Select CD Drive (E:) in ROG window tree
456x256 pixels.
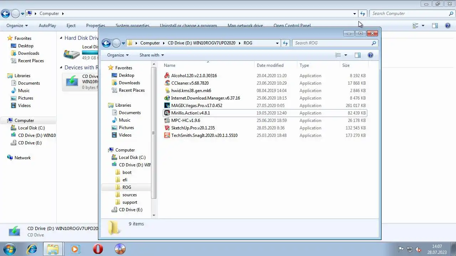pos(130,210)
